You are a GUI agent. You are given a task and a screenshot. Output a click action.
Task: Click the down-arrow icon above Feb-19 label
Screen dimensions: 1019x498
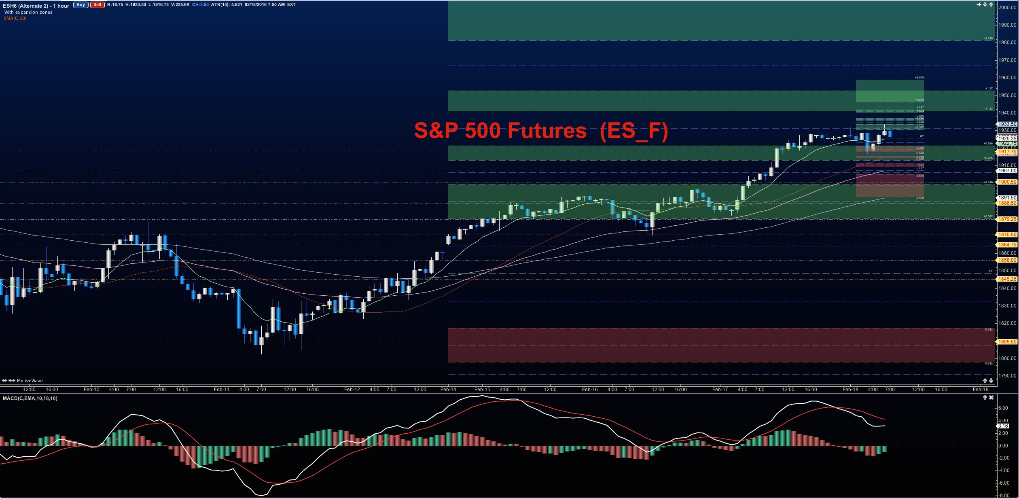pos(991,381)
